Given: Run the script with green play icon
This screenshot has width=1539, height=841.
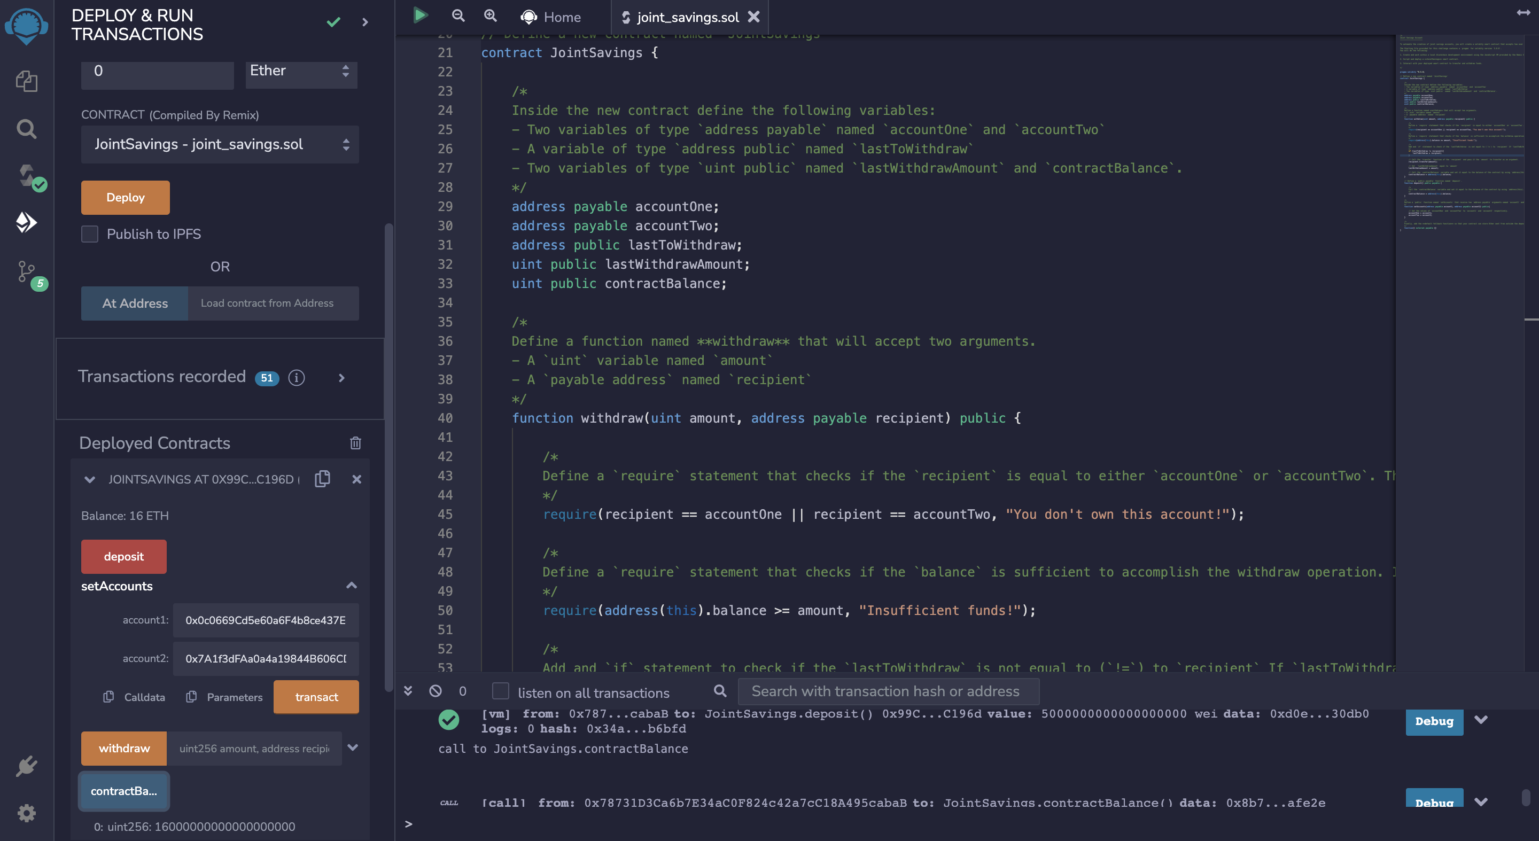Looking at the screenshot, I should [420, 16].
